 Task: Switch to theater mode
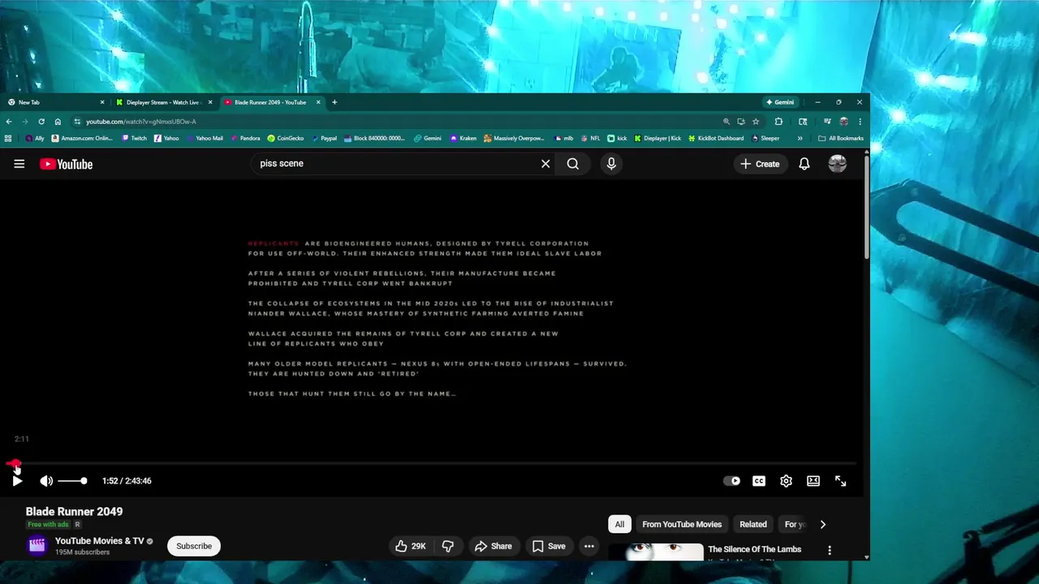click(x=813, y=481)
